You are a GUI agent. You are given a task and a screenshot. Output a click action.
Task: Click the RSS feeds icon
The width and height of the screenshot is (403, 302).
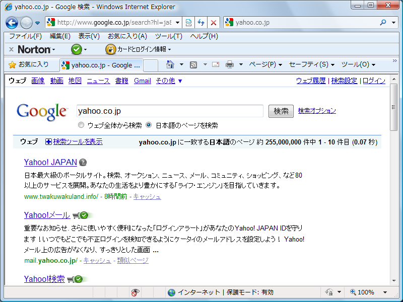click(x=193, y=65)
